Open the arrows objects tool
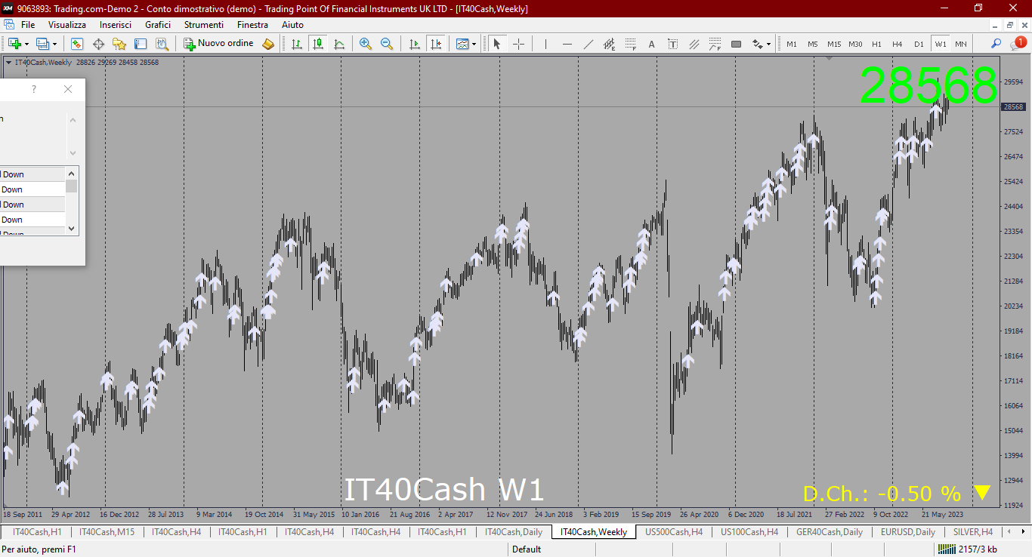Viewport: 1032px width, 557px height. click(x=756, y=44)
